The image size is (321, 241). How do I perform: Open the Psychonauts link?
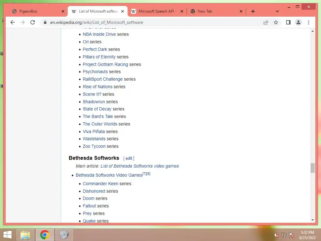pyautogui.click(x=95, y=72)
